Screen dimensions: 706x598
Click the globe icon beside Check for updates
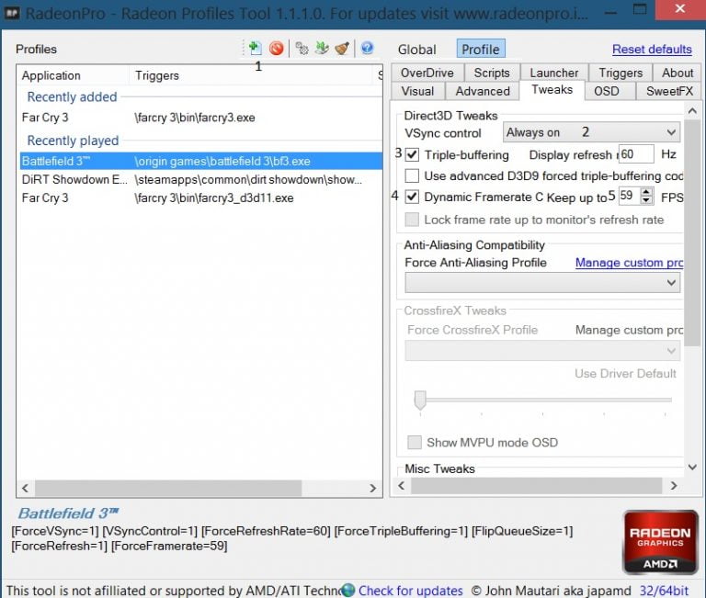click(347, 590)
